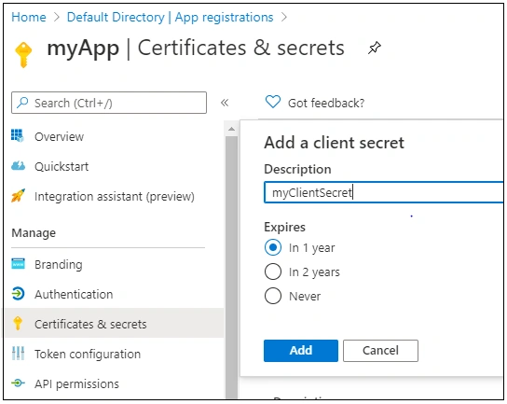Screen dimensions: 507x404
Task: Click the Overview grid icon
Action: coord(18,136)
